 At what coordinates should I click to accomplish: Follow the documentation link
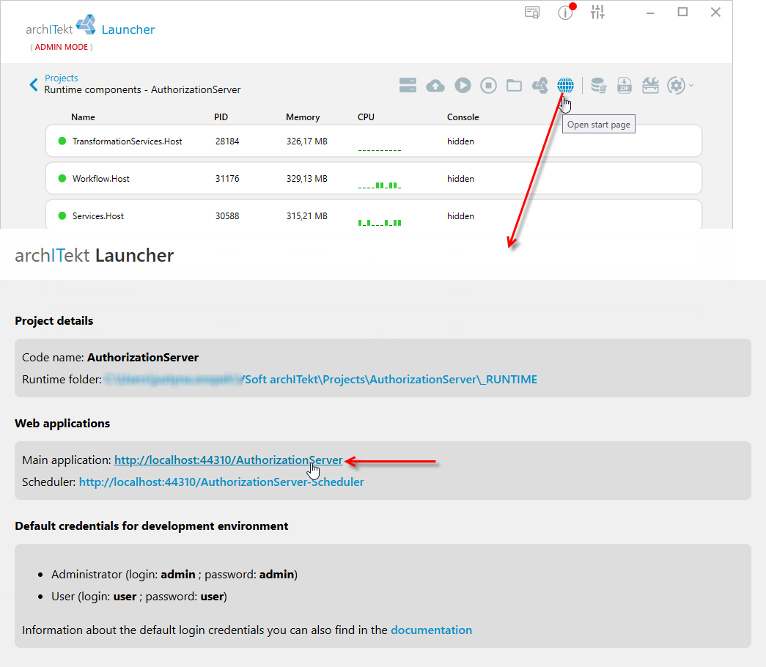tap(431, 630)
